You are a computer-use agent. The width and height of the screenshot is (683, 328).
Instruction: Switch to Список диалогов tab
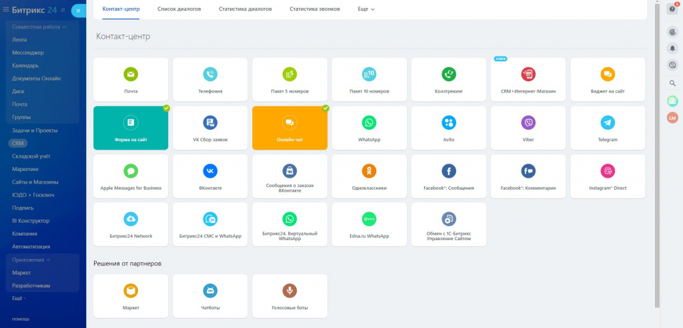coord(179,9)
